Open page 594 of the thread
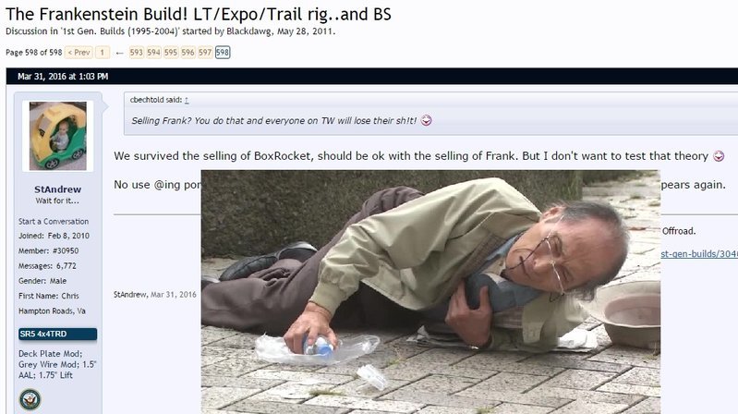The width and height of the screenshot is (738, 414). (153, 53)
